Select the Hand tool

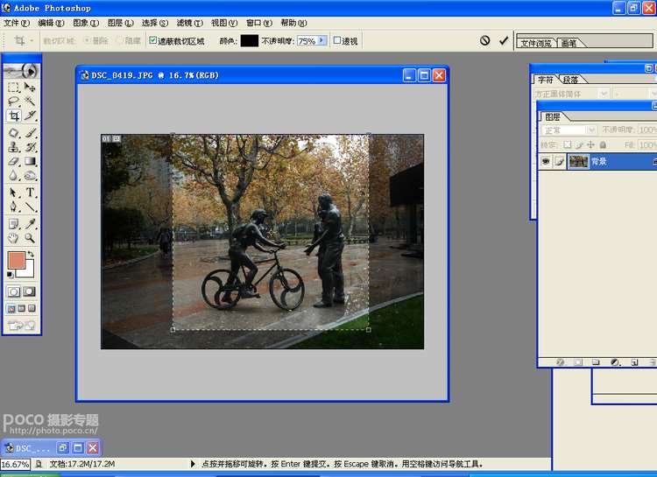13,238
